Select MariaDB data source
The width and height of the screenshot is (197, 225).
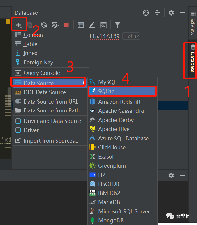tap(122, 202)
